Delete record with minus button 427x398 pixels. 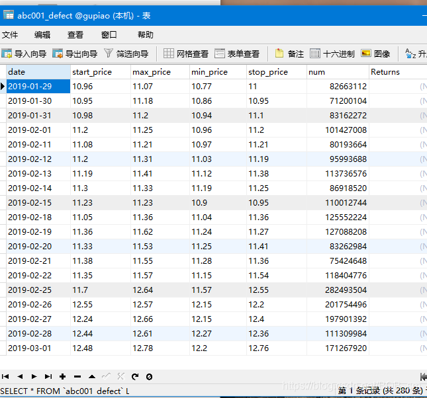coord(77,376)
